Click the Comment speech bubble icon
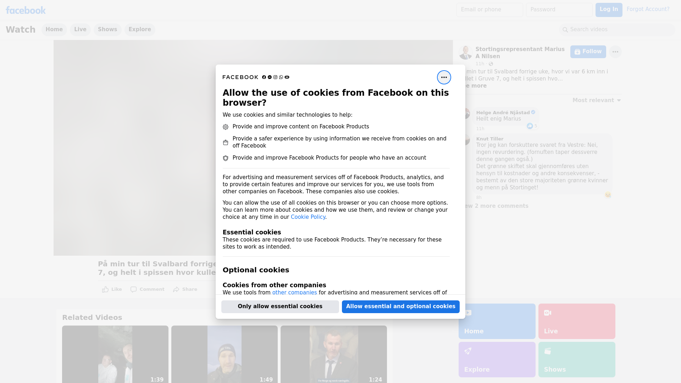Screen dimensions: 681x383 click(x=133, y=289)
